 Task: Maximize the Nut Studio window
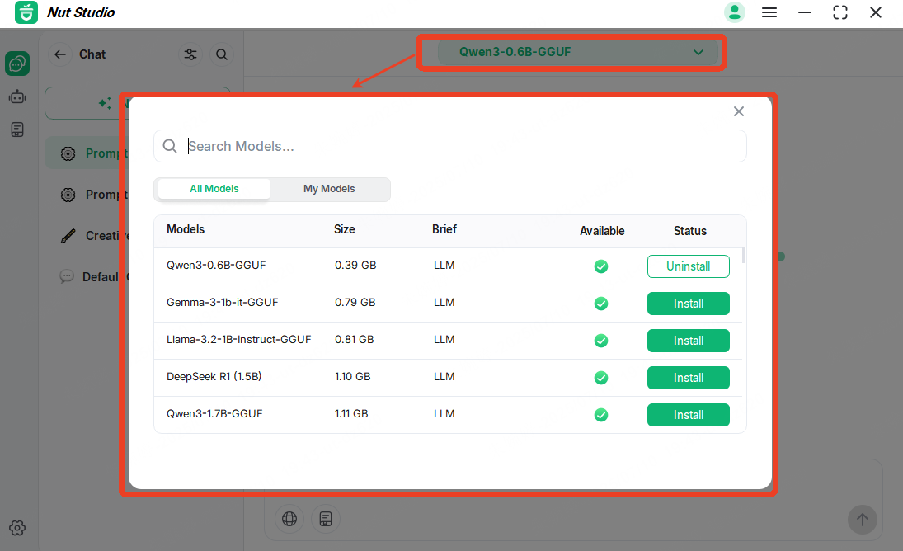point(840,12)
